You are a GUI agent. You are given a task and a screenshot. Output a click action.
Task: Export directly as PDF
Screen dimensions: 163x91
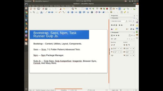coord(43,9)
